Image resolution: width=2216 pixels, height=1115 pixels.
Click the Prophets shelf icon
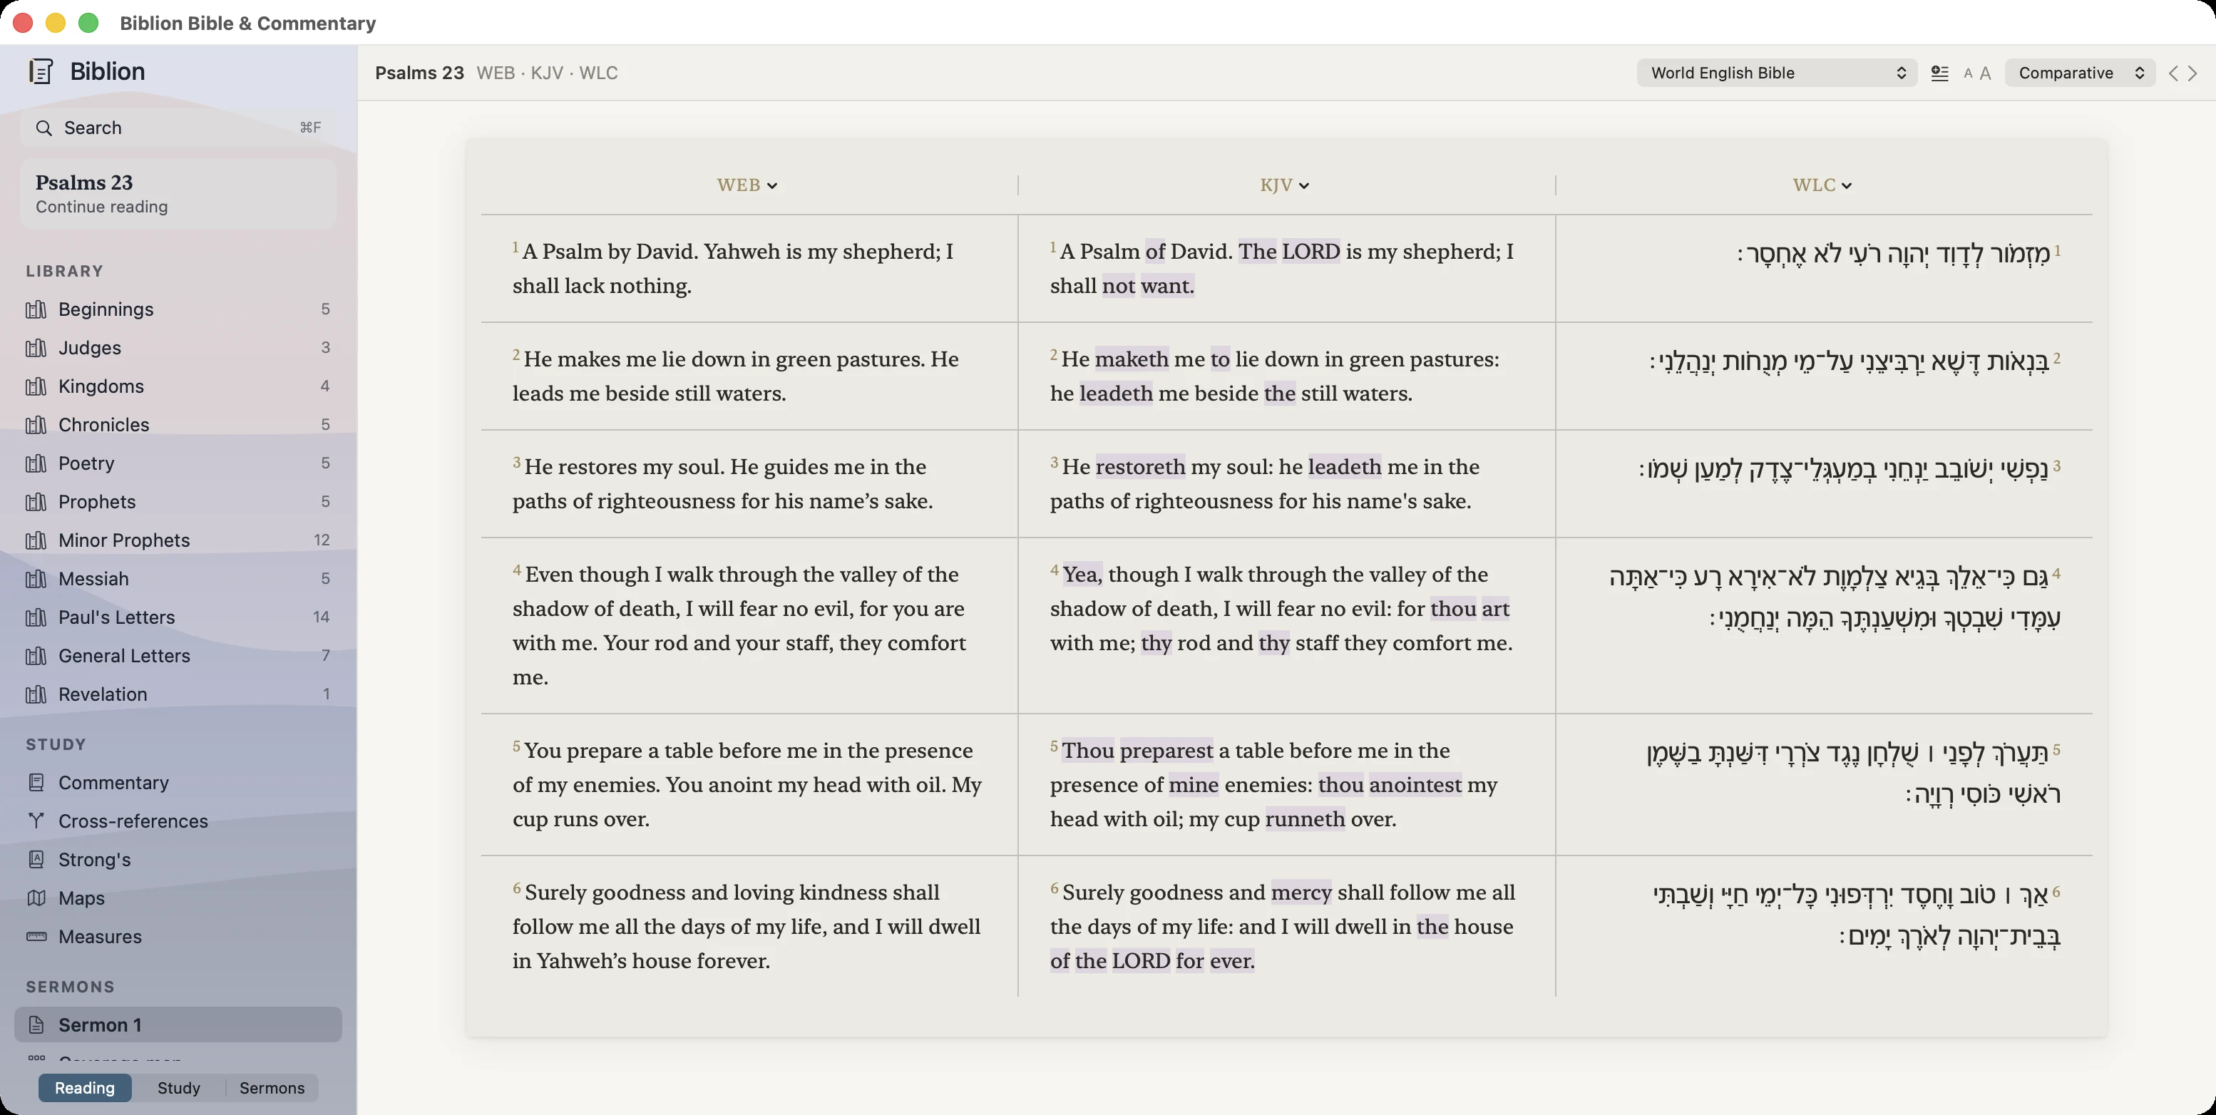tap(36, 502)
